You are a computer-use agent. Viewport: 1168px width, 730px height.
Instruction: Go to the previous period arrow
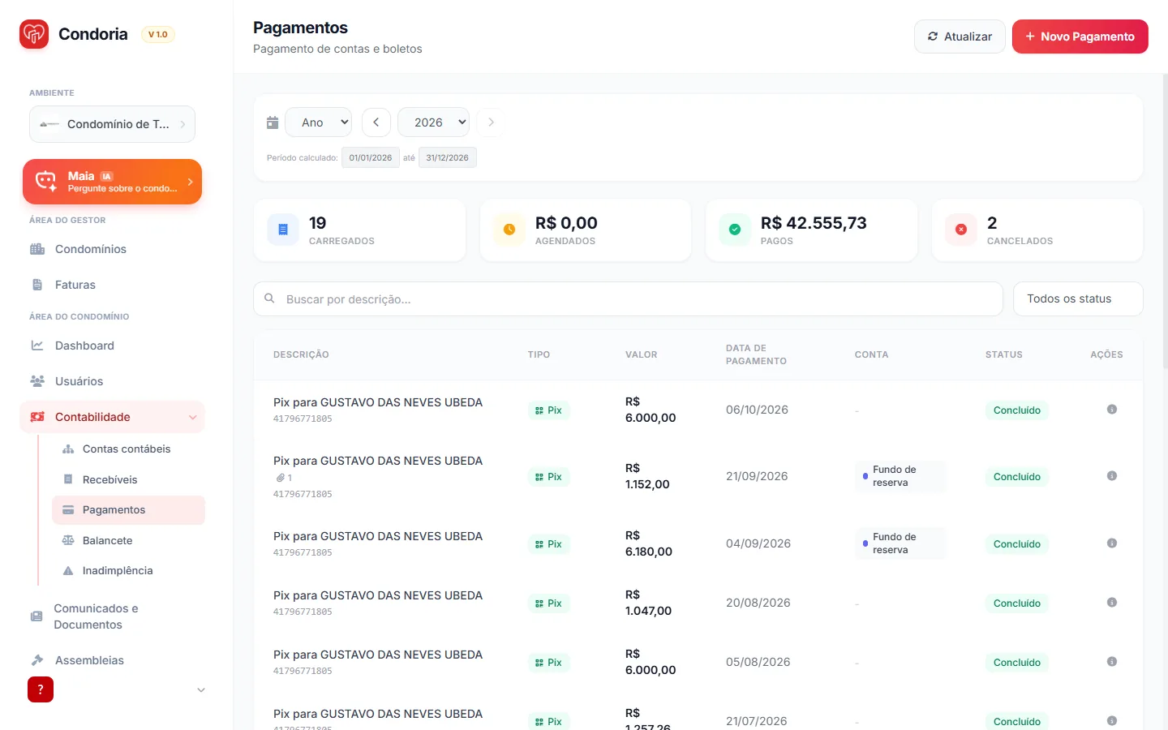click(376, 122)
